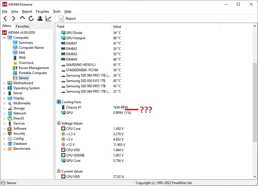The image size is (258, 186).
Task: Open the Favorites menu
Action: pos(43,12)
